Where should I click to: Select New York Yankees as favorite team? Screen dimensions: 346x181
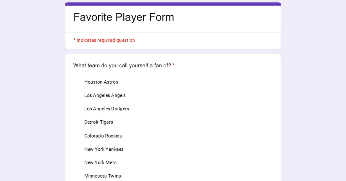(x=104, y=149)
